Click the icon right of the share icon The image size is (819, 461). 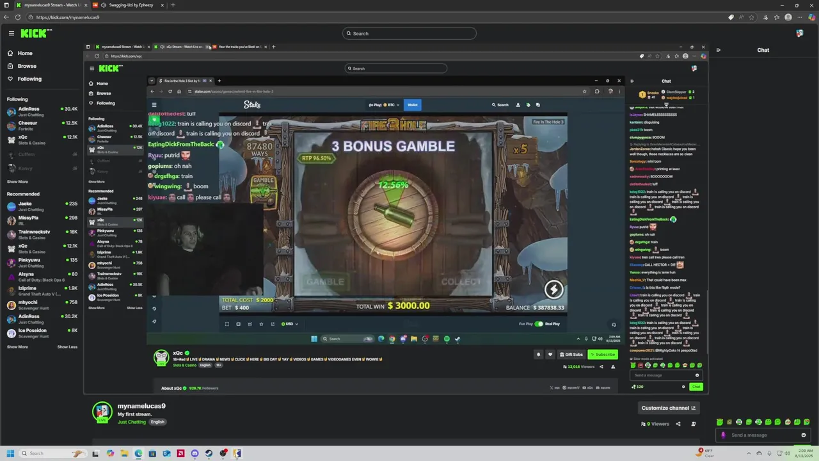click(694, 424)
